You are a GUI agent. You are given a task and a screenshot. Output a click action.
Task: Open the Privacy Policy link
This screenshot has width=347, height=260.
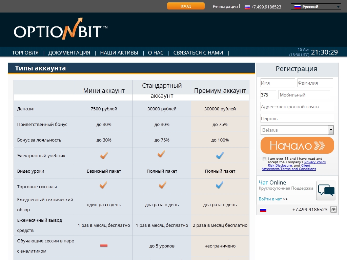315,162
